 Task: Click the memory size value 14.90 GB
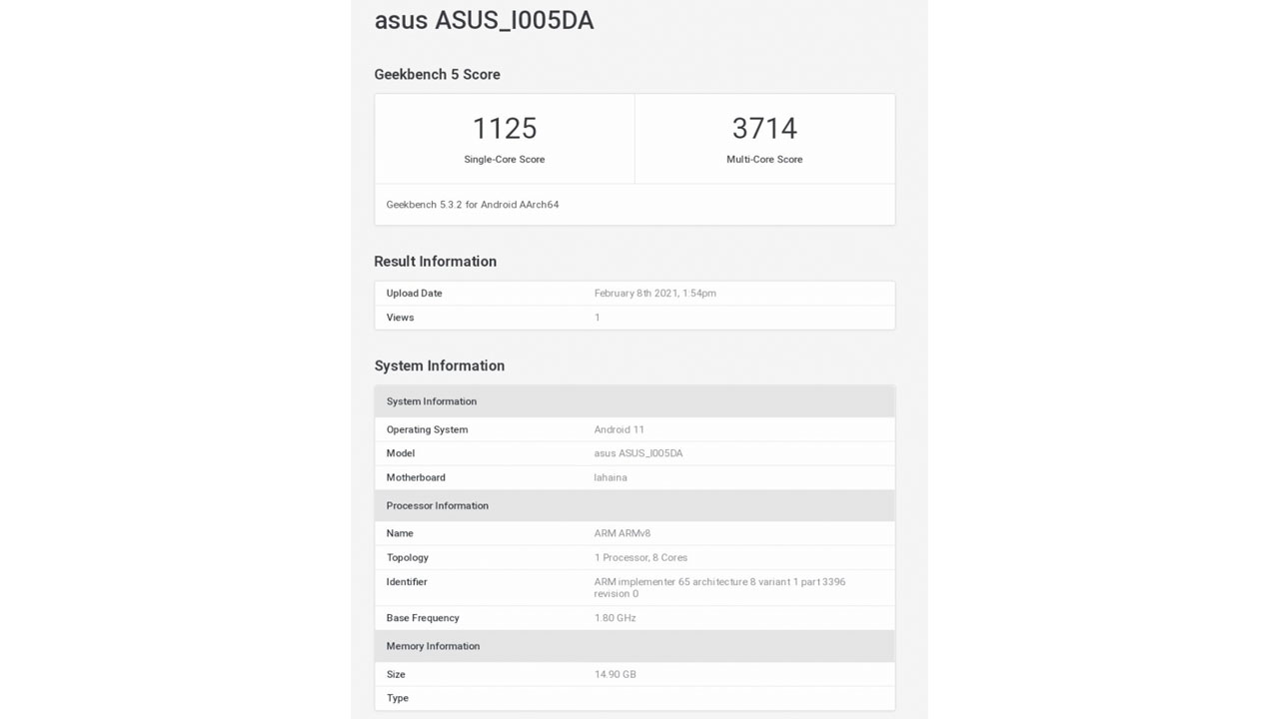point(615,674)
